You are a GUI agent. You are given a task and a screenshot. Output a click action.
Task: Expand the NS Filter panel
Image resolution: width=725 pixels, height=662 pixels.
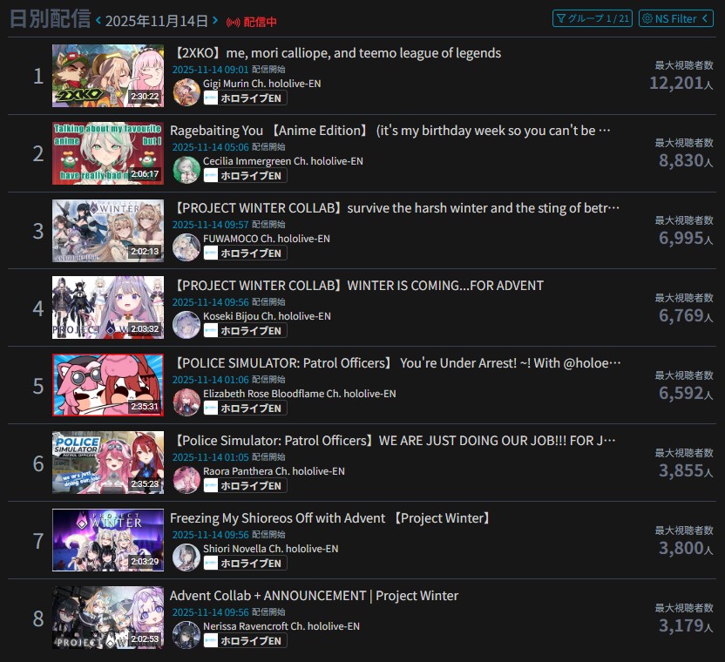tap(676, 18)
